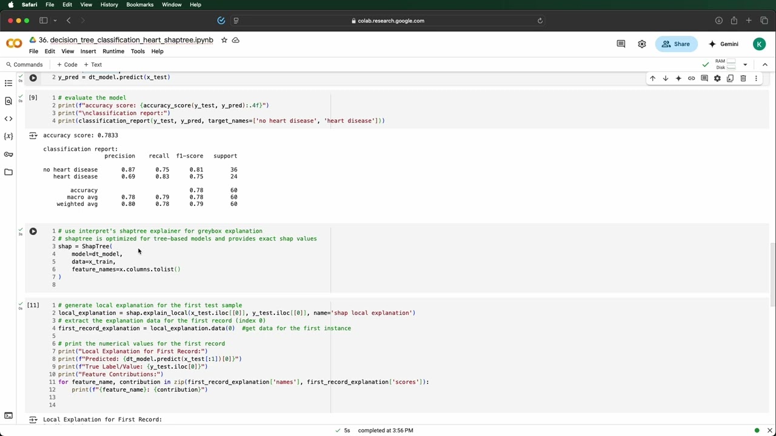
Task: Toggle output view for Local Explanation output
Action: [x=33, y=419]
